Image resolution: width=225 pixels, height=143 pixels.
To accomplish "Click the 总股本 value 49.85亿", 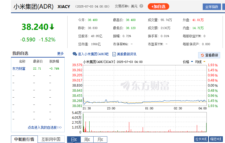I will (x=97, y=36).
